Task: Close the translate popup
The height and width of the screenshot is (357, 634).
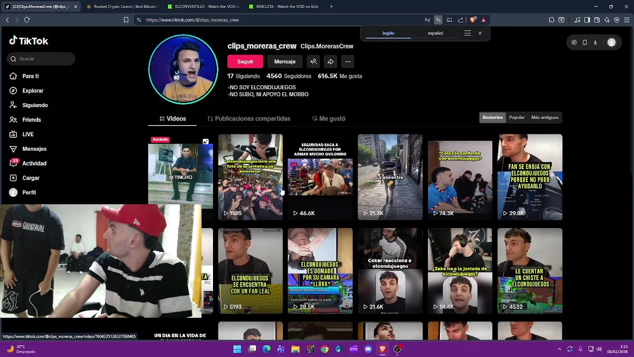Action: click(x=480, y=33)
